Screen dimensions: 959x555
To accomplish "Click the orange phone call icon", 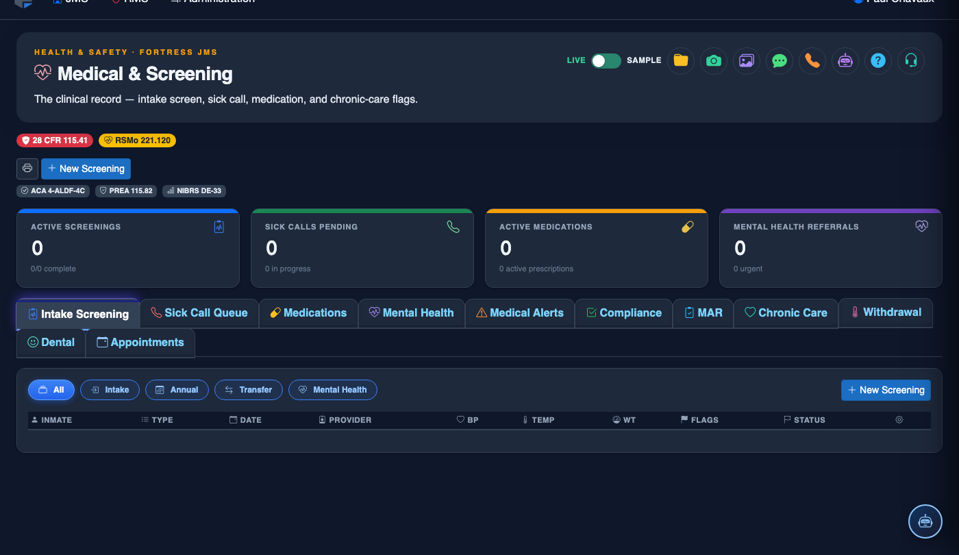I will pos(812,60).
